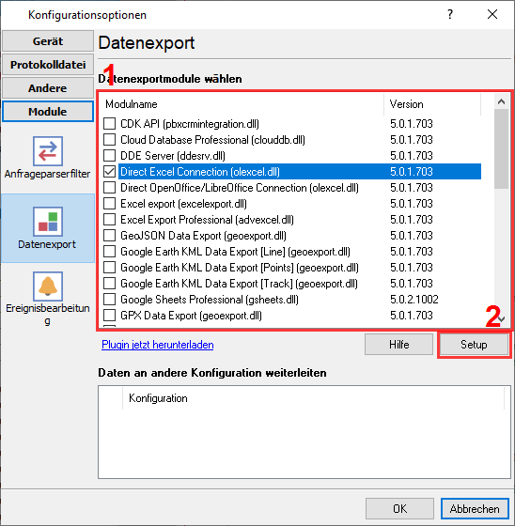
Task: Select the 'DDE Server (ddesrv.dll)' row text
Action: [x=173, y=155]
